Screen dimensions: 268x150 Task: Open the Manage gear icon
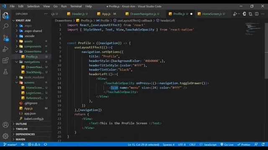[5, 136]
